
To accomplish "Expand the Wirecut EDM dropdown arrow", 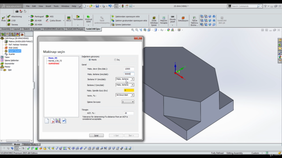I will 88,25.
